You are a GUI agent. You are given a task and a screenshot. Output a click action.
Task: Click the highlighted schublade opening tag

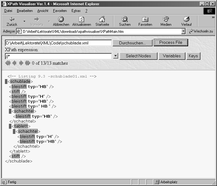20,81
